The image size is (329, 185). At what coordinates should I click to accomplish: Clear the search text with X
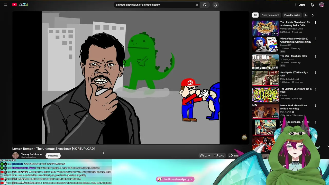197,5
